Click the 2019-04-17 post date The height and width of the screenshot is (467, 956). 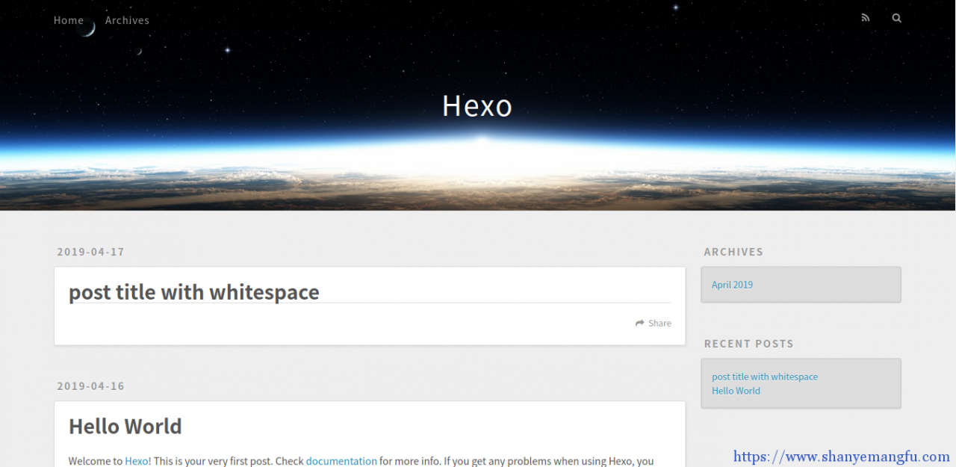tap(90, 252)
